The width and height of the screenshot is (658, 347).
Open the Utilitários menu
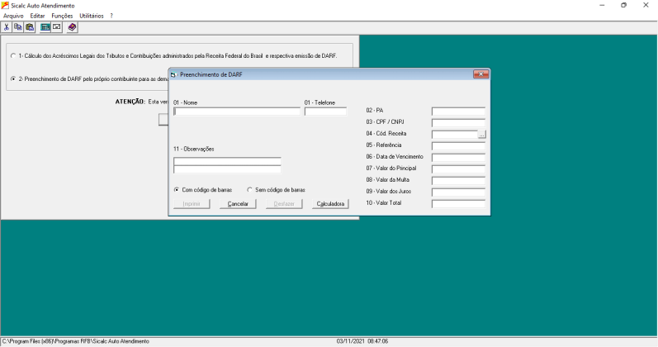pyautogui.click(x=92, y=16)
